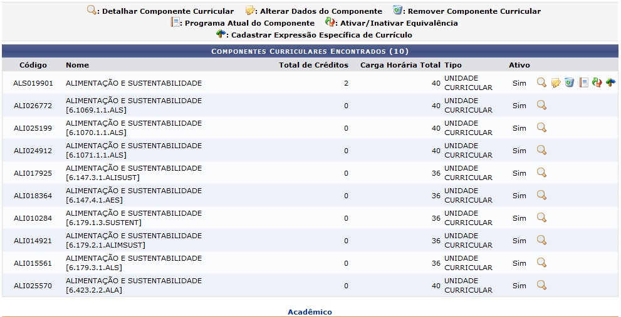This screenshot has width=621, height=317.
Task: View details for component ALI017925
Action: click(541, 173)
